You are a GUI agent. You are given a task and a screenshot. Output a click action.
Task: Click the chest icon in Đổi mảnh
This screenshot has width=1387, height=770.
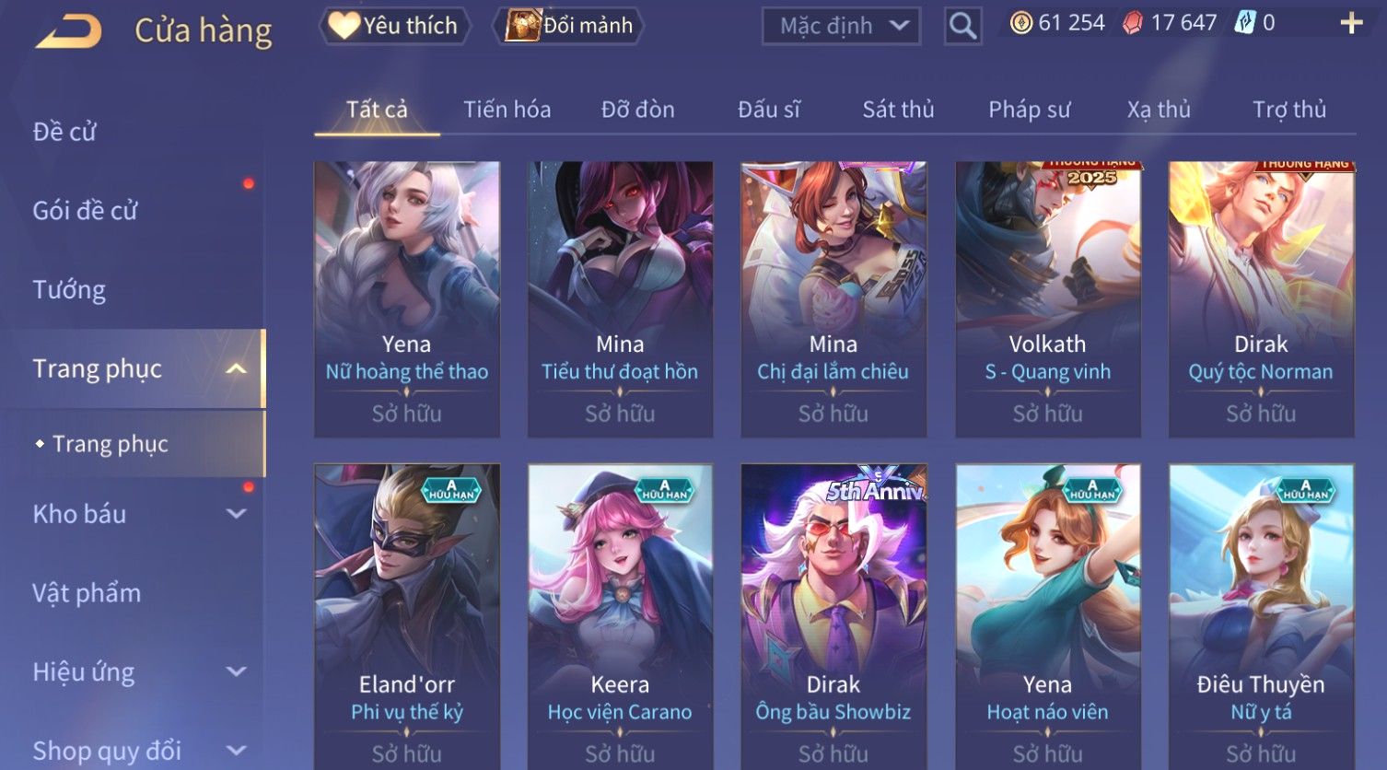pyautogui.click(x=522, y=25)
